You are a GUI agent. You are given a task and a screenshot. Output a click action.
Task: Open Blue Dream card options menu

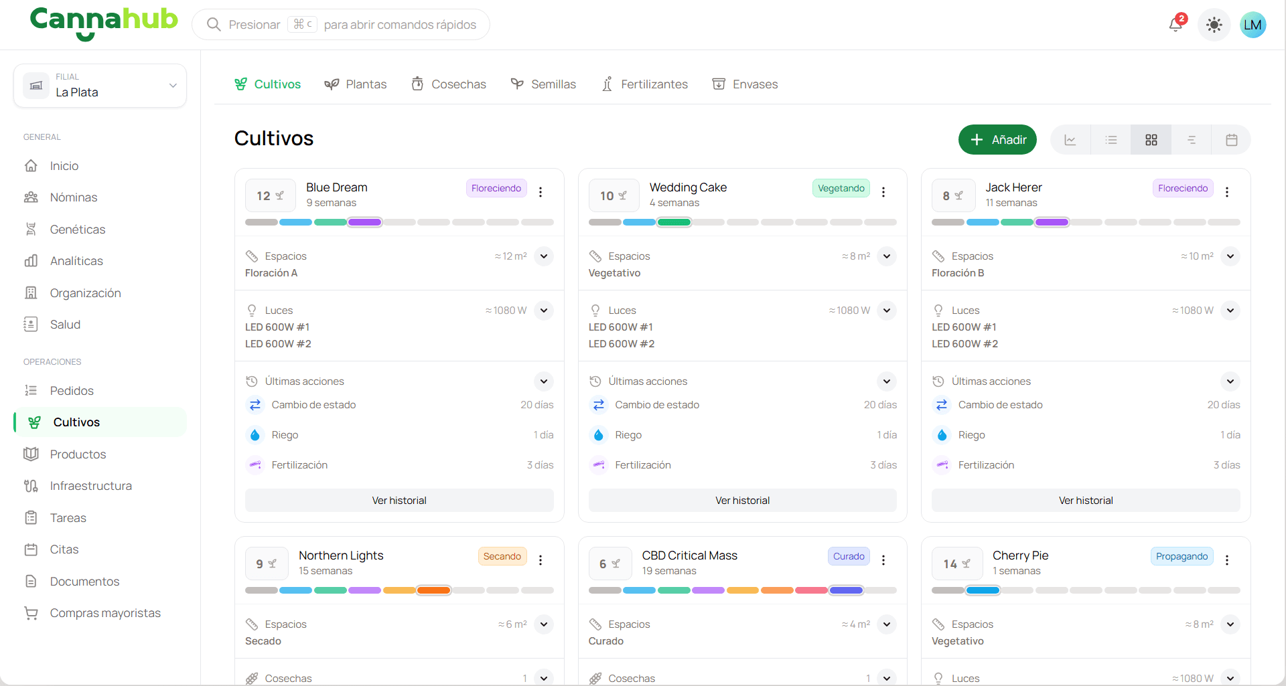[541, 192]
